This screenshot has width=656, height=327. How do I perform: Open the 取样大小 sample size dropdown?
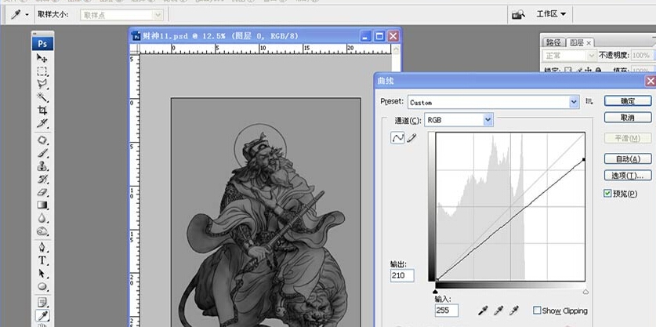click(158, 15)
